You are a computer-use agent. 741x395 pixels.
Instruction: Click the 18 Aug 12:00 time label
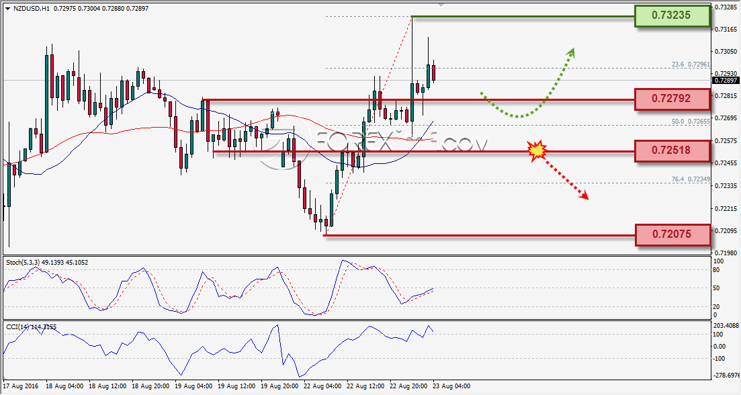pos(107,386)
